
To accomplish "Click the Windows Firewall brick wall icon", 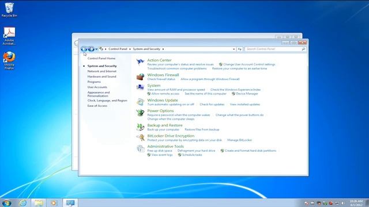I will click(x=140, y=76).
